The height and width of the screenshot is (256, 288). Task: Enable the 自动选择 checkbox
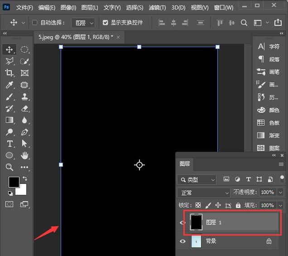tap(35, 23)
